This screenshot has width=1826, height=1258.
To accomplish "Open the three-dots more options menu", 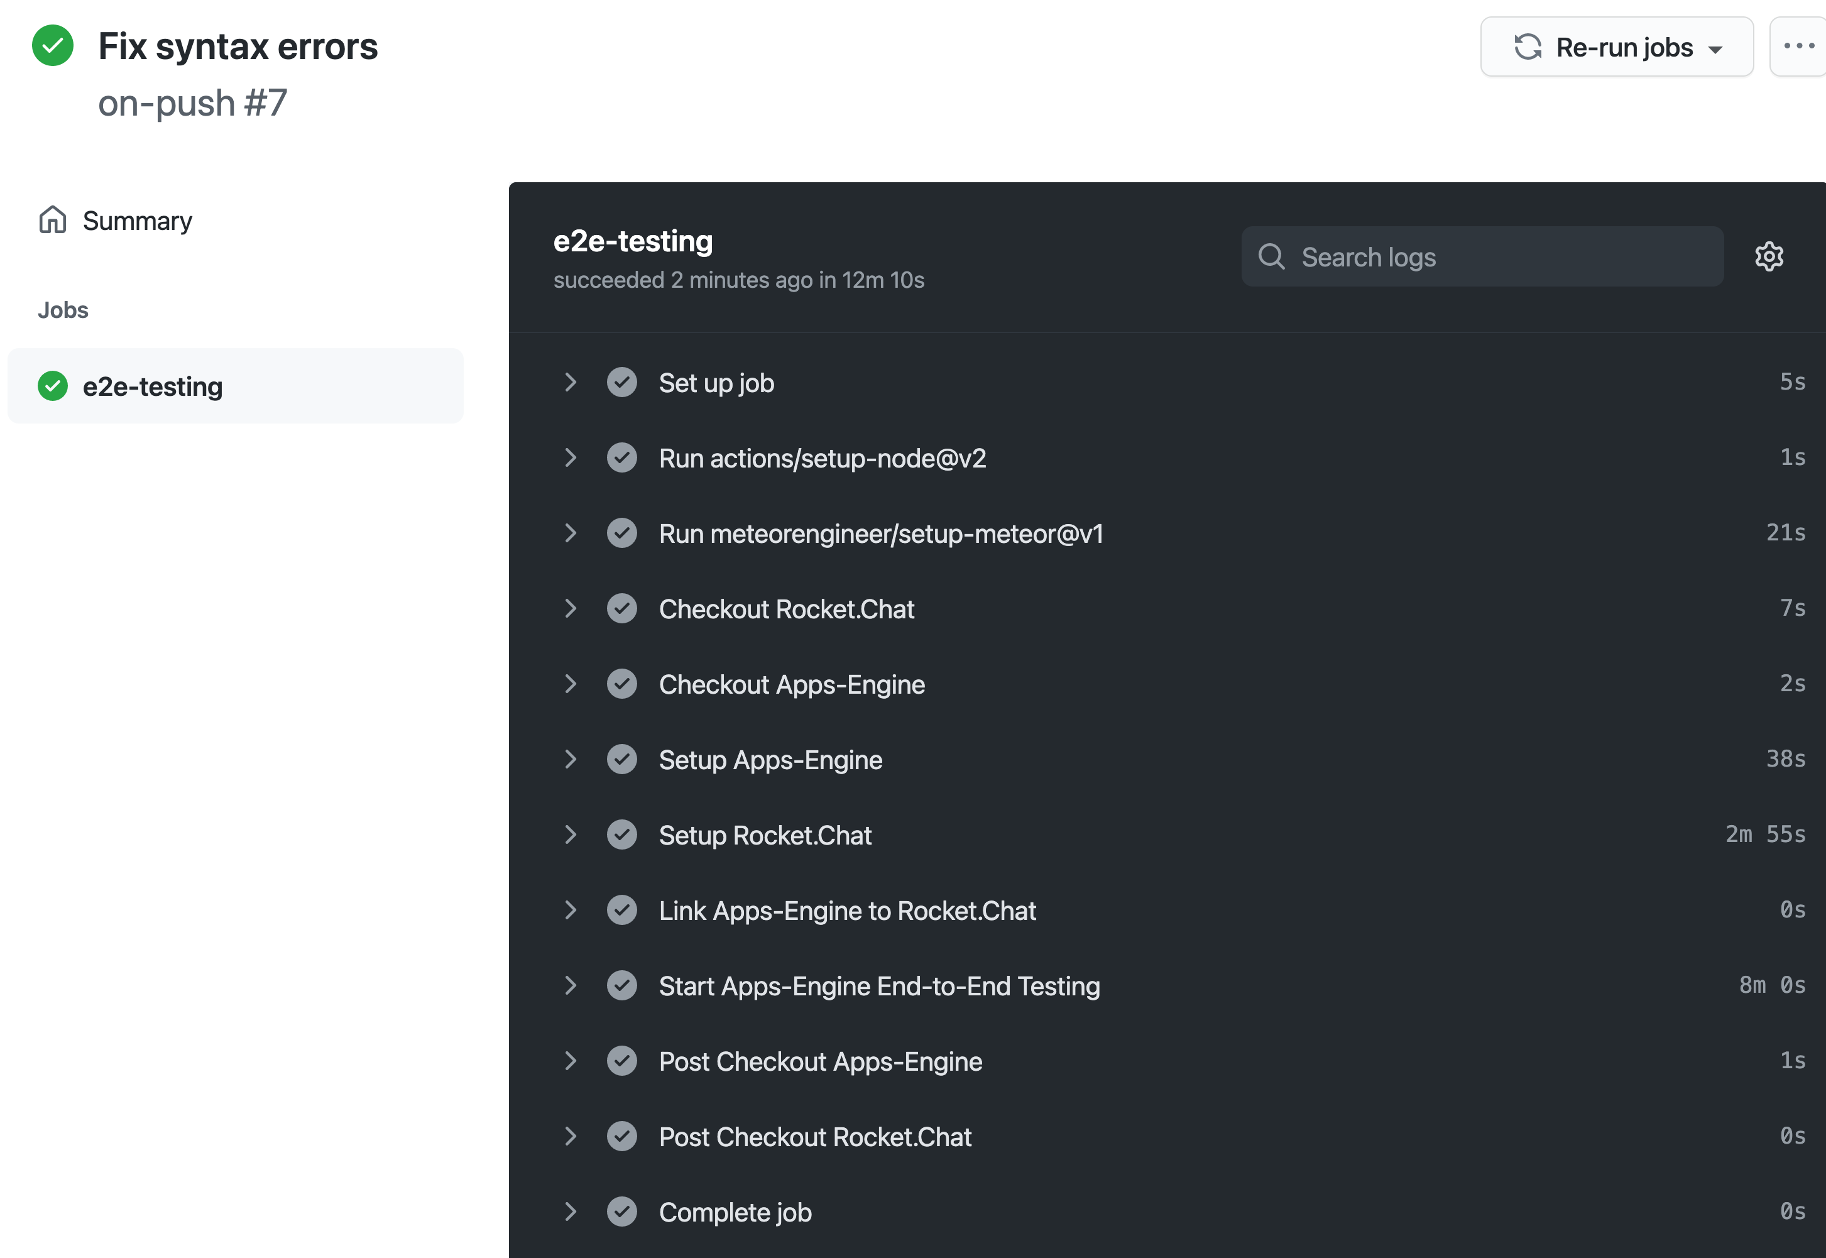I will pos(1798,46).
